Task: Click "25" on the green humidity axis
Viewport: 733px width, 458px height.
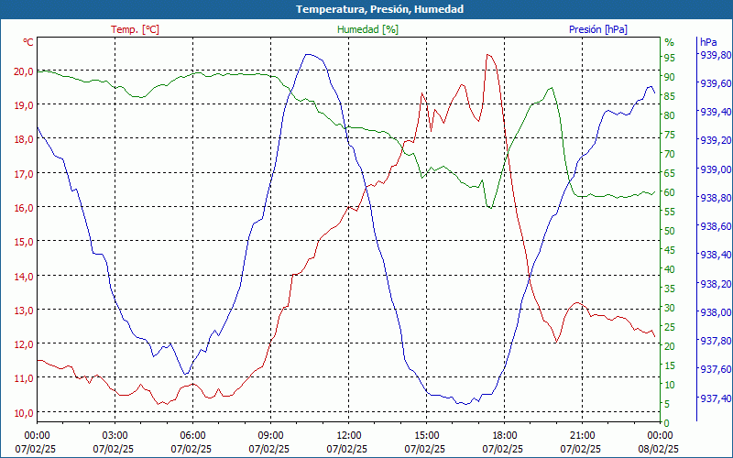Action: click(670, 327)
